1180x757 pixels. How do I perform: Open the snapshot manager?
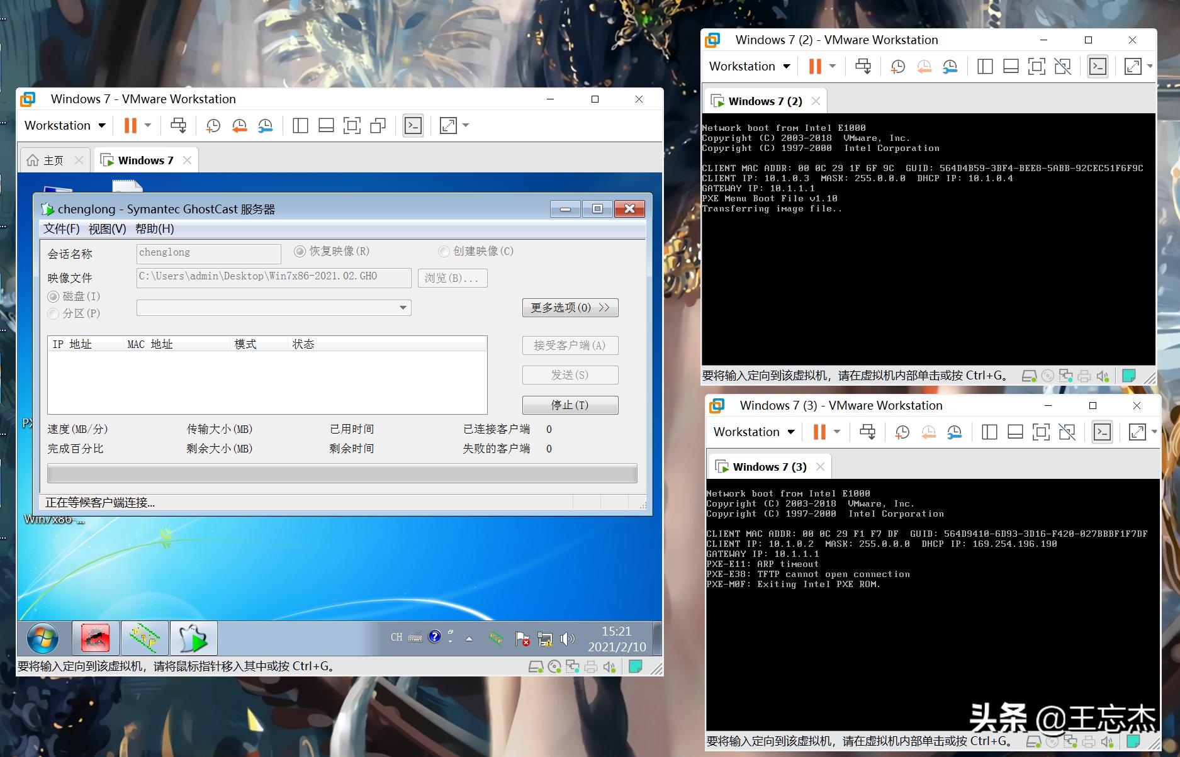pos(264,125)
